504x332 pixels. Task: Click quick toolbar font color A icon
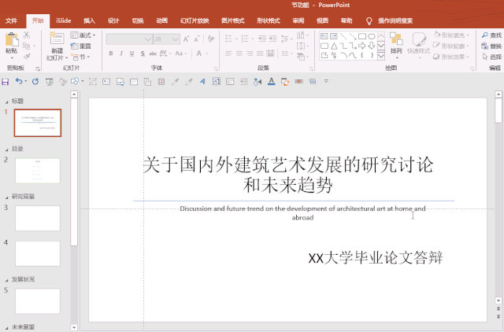271,82
